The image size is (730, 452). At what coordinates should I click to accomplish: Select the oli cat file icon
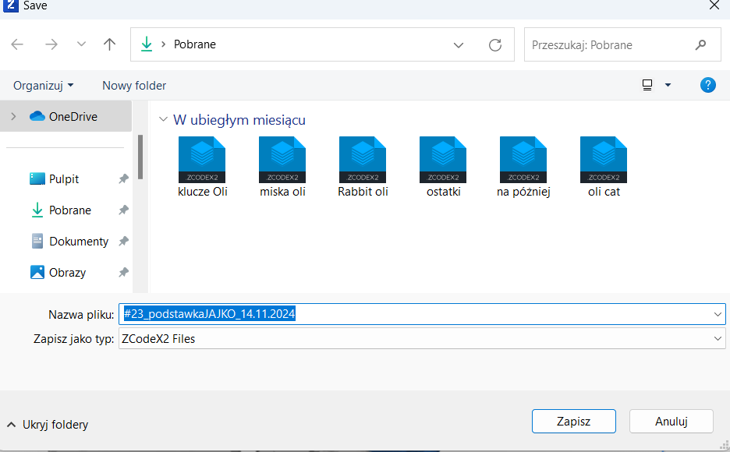604,160
